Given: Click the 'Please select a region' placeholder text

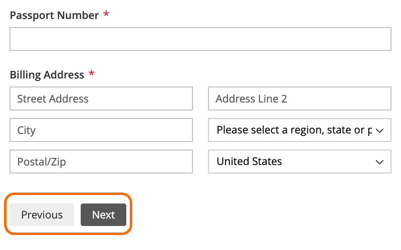Looking at the screenshot, I should [x=294, y=130].
